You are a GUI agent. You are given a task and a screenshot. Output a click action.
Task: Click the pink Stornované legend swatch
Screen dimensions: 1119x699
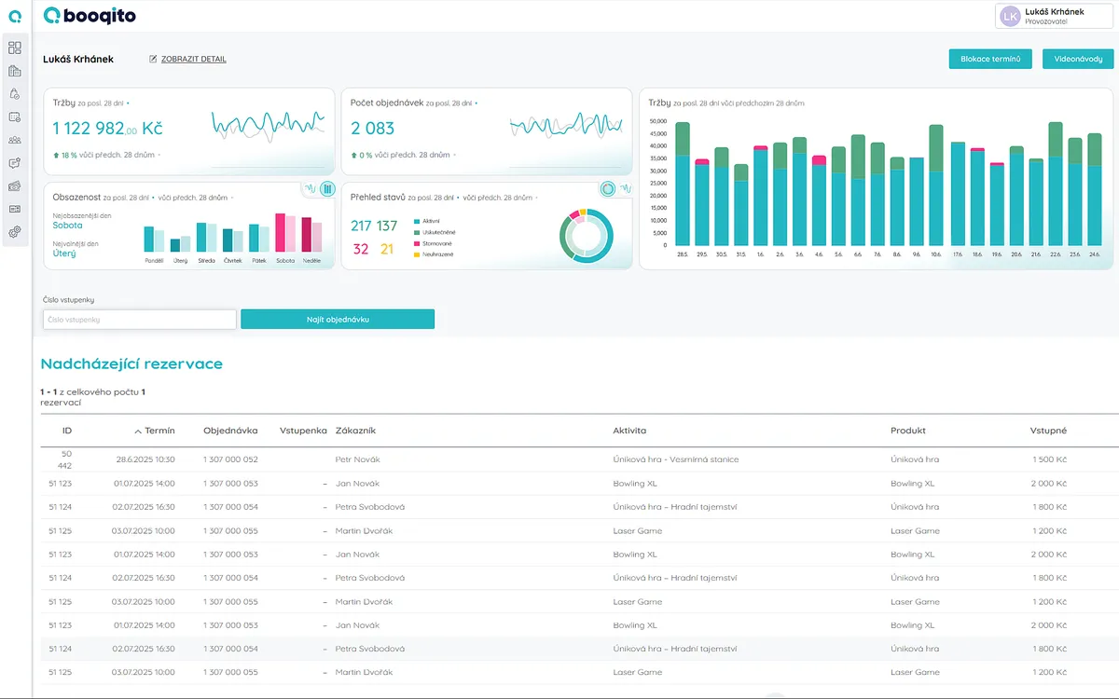click(x=417, y=243)
